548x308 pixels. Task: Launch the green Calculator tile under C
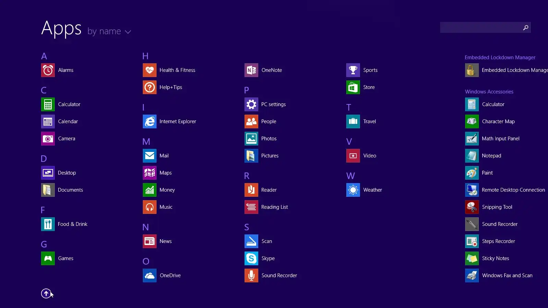48,104
